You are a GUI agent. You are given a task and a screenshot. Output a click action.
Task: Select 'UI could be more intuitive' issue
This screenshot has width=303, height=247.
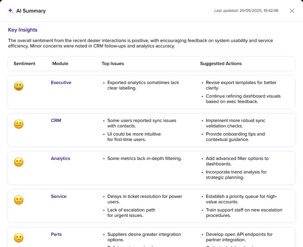coord(134,137)
